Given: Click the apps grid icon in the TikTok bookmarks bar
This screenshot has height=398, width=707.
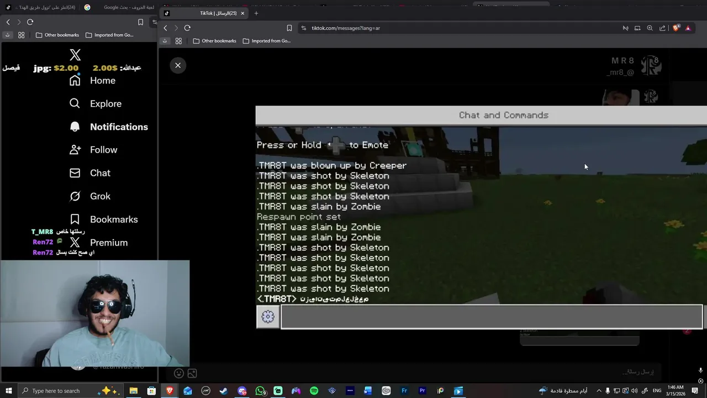Looking at the screenshot, I should point(178,41).
